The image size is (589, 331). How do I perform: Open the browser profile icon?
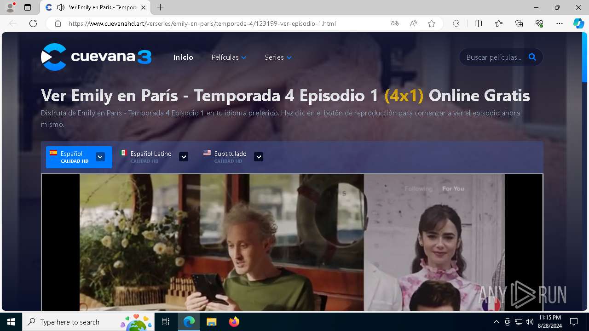click(x=10, y=7)
